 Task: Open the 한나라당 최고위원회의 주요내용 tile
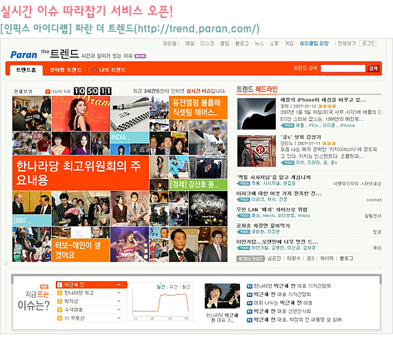tap(81, 173)
